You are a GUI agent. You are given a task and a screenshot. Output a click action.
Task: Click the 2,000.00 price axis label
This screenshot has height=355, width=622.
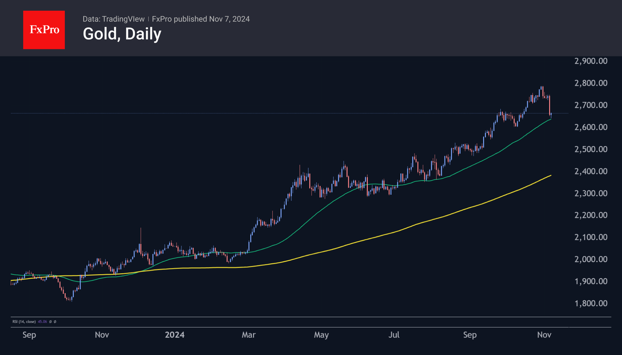click(590, 259)
